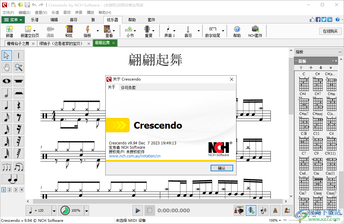Select the Zoom tool
The height and width of the screenshot is (224, 344).
(x=19, y=68)
